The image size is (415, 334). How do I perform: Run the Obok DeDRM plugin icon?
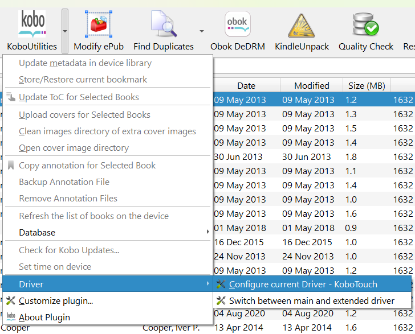pos(237,24)
